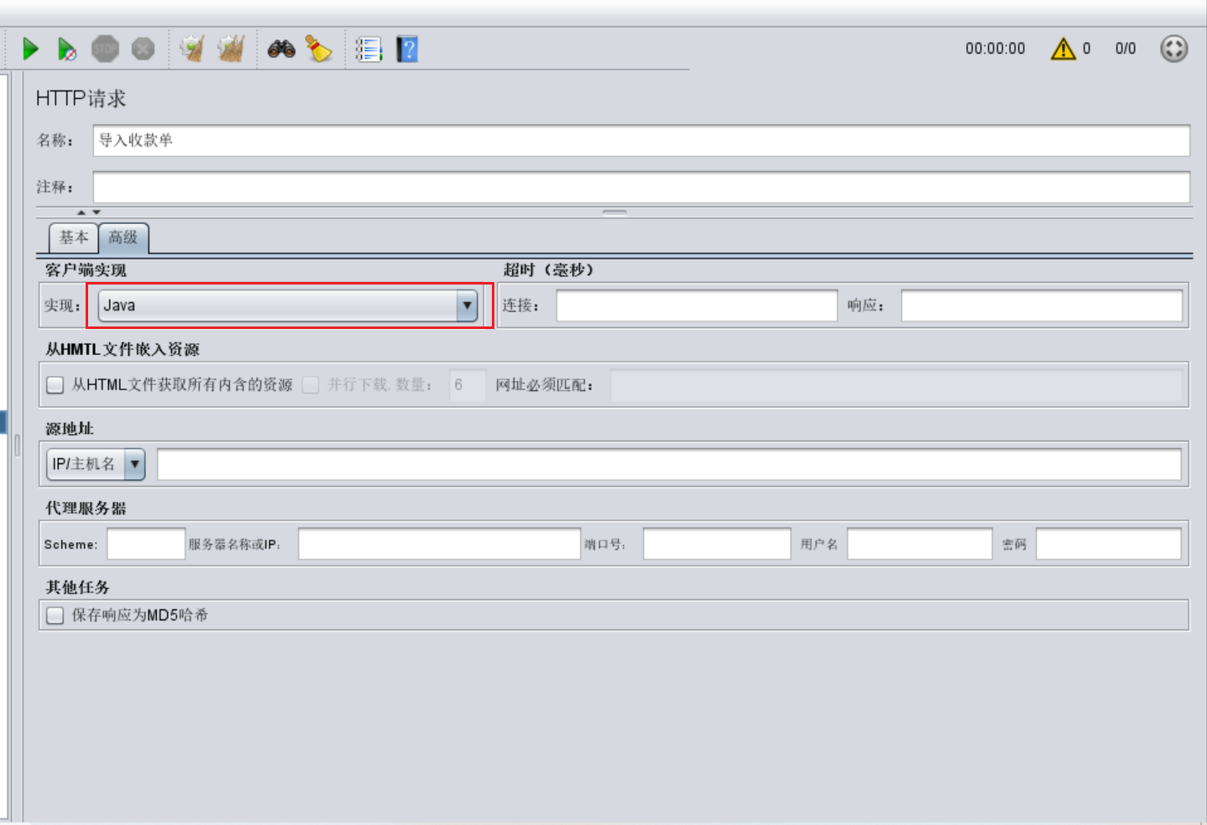Click the 00:00:00 elapsed timer
The width and height of the screenshot is (1207, 825).
(x=995, y=49)
